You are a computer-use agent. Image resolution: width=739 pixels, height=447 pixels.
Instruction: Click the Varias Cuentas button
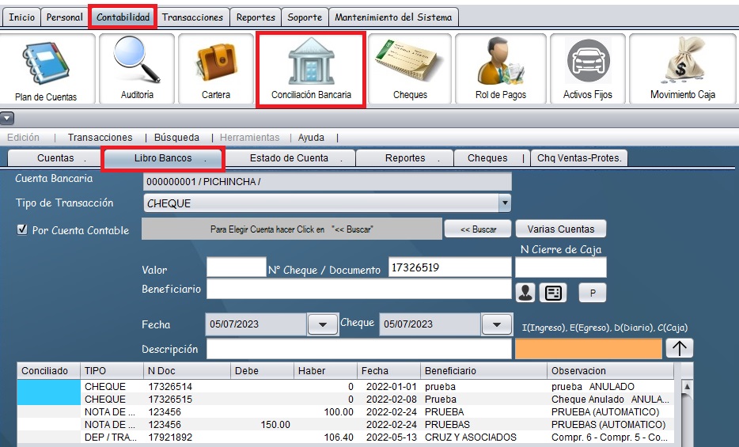click(560, 229)
